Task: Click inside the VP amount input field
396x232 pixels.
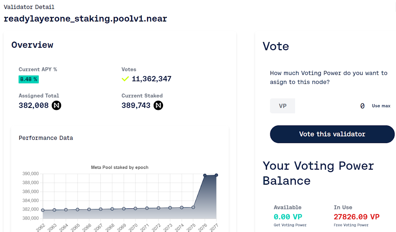Action: pos(282,106)
